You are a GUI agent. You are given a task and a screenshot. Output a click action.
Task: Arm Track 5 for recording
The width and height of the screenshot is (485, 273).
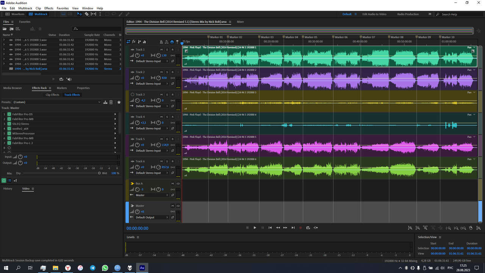click(172, 139)
